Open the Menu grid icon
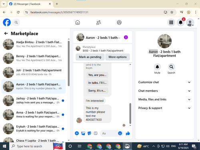The width and height of the screenshot is (200, 150). [x=171, y=22]
